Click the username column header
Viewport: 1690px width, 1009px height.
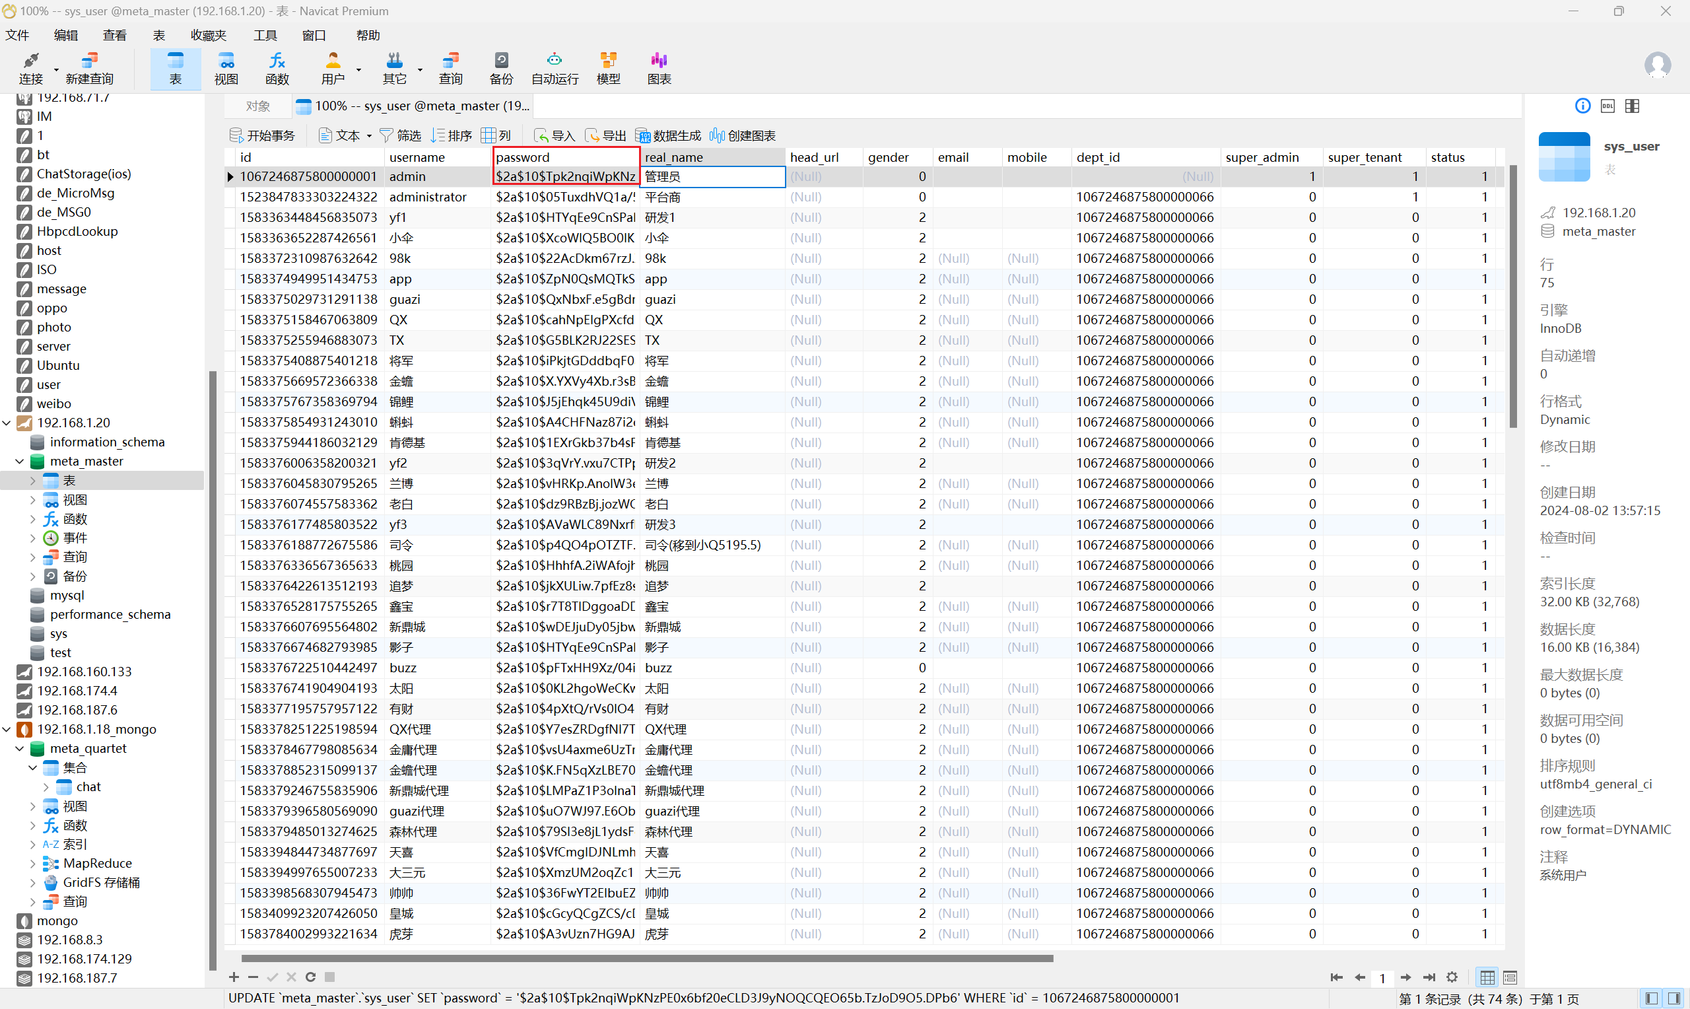tap(437, 157)
